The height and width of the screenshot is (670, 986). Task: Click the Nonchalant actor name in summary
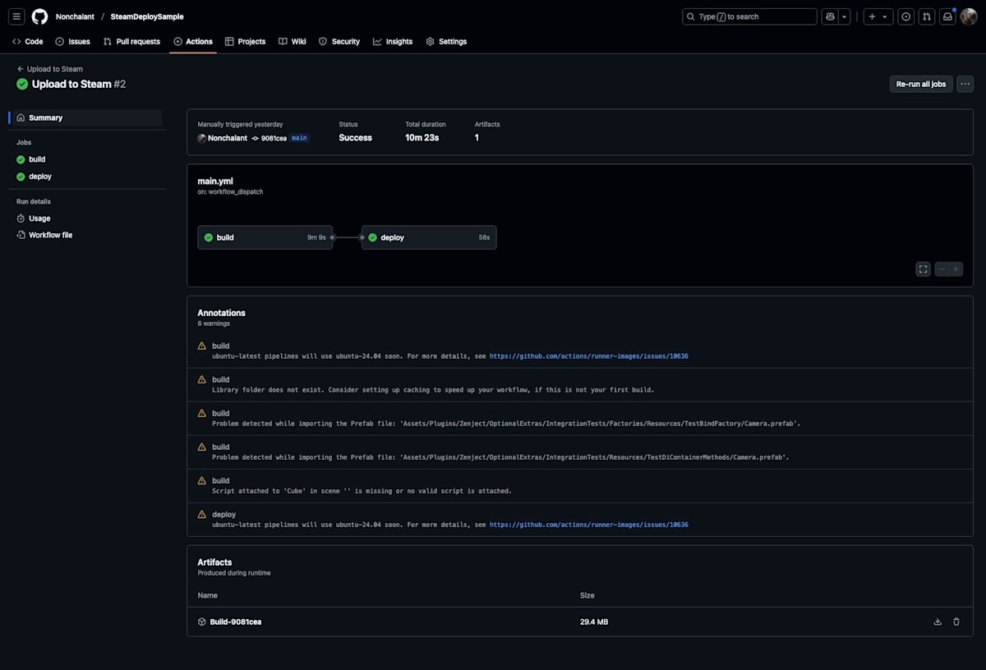[x=228, y=138]
